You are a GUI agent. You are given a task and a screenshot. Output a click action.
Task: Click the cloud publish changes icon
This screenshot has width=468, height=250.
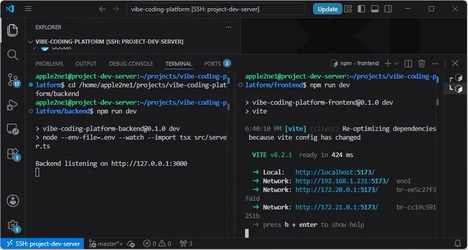coord(131,243)
